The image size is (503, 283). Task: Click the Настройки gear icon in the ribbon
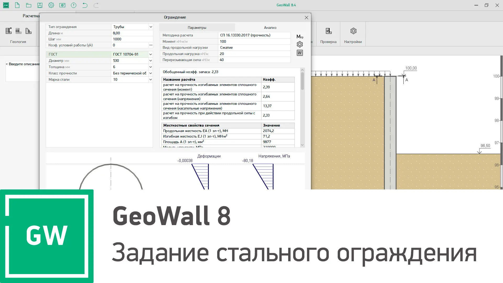click(353, 31)
